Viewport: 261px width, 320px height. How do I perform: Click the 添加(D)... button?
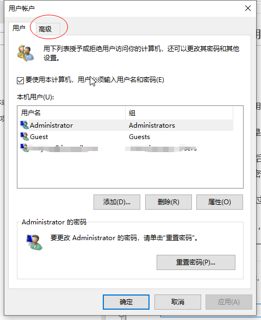pyautogui.click(x=117, y=202)
